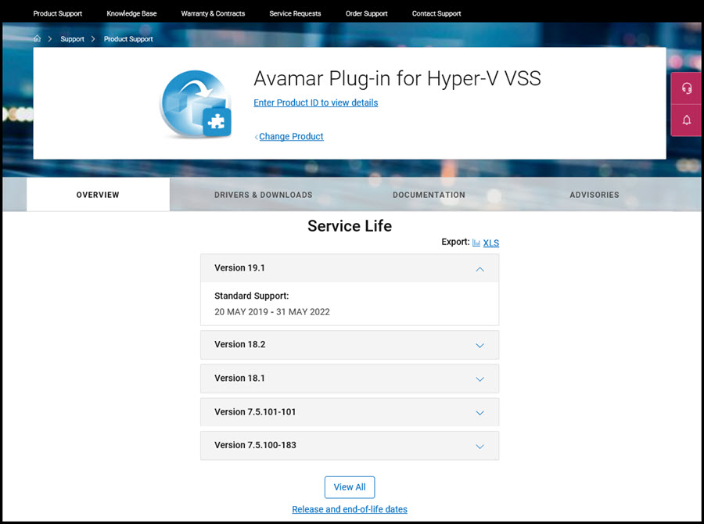Expand the Version 18.1 chevron

480,379
